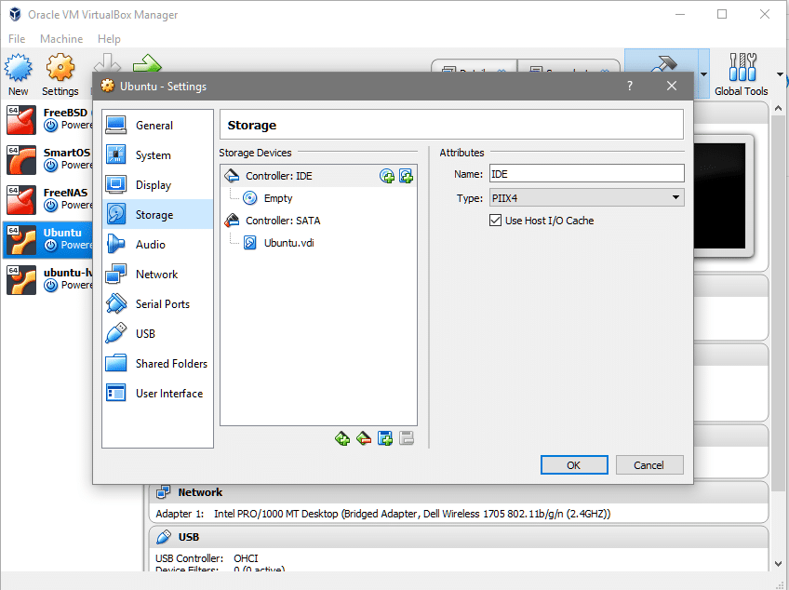Screen dimensions: 789x590
Task: Select Ubuntu.vdi under Controller: SATA
Action: point(288,243)
